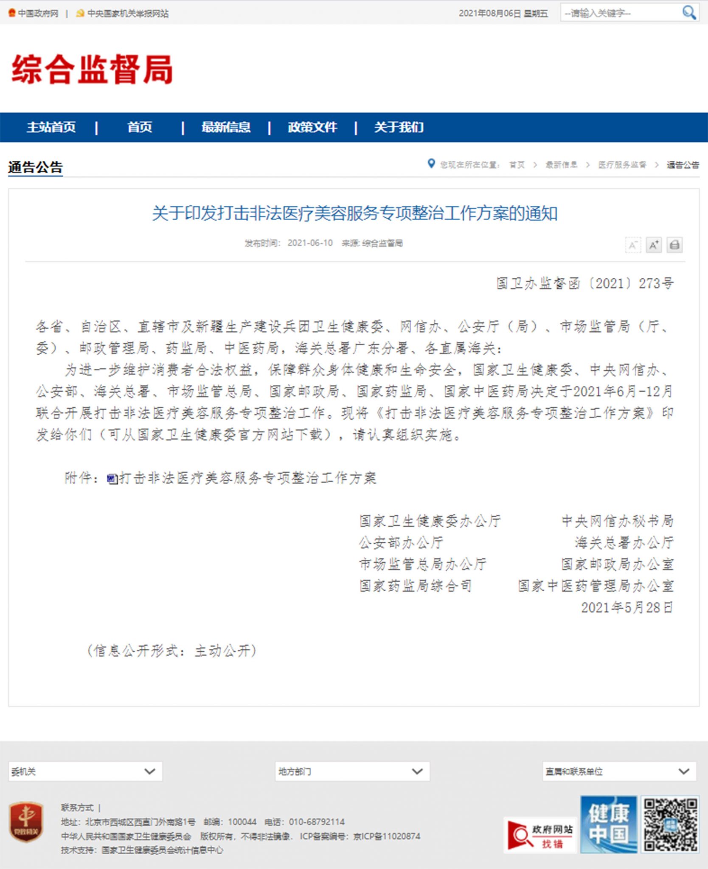Open 政策文件 navigation item

click(x=312, y=127)
